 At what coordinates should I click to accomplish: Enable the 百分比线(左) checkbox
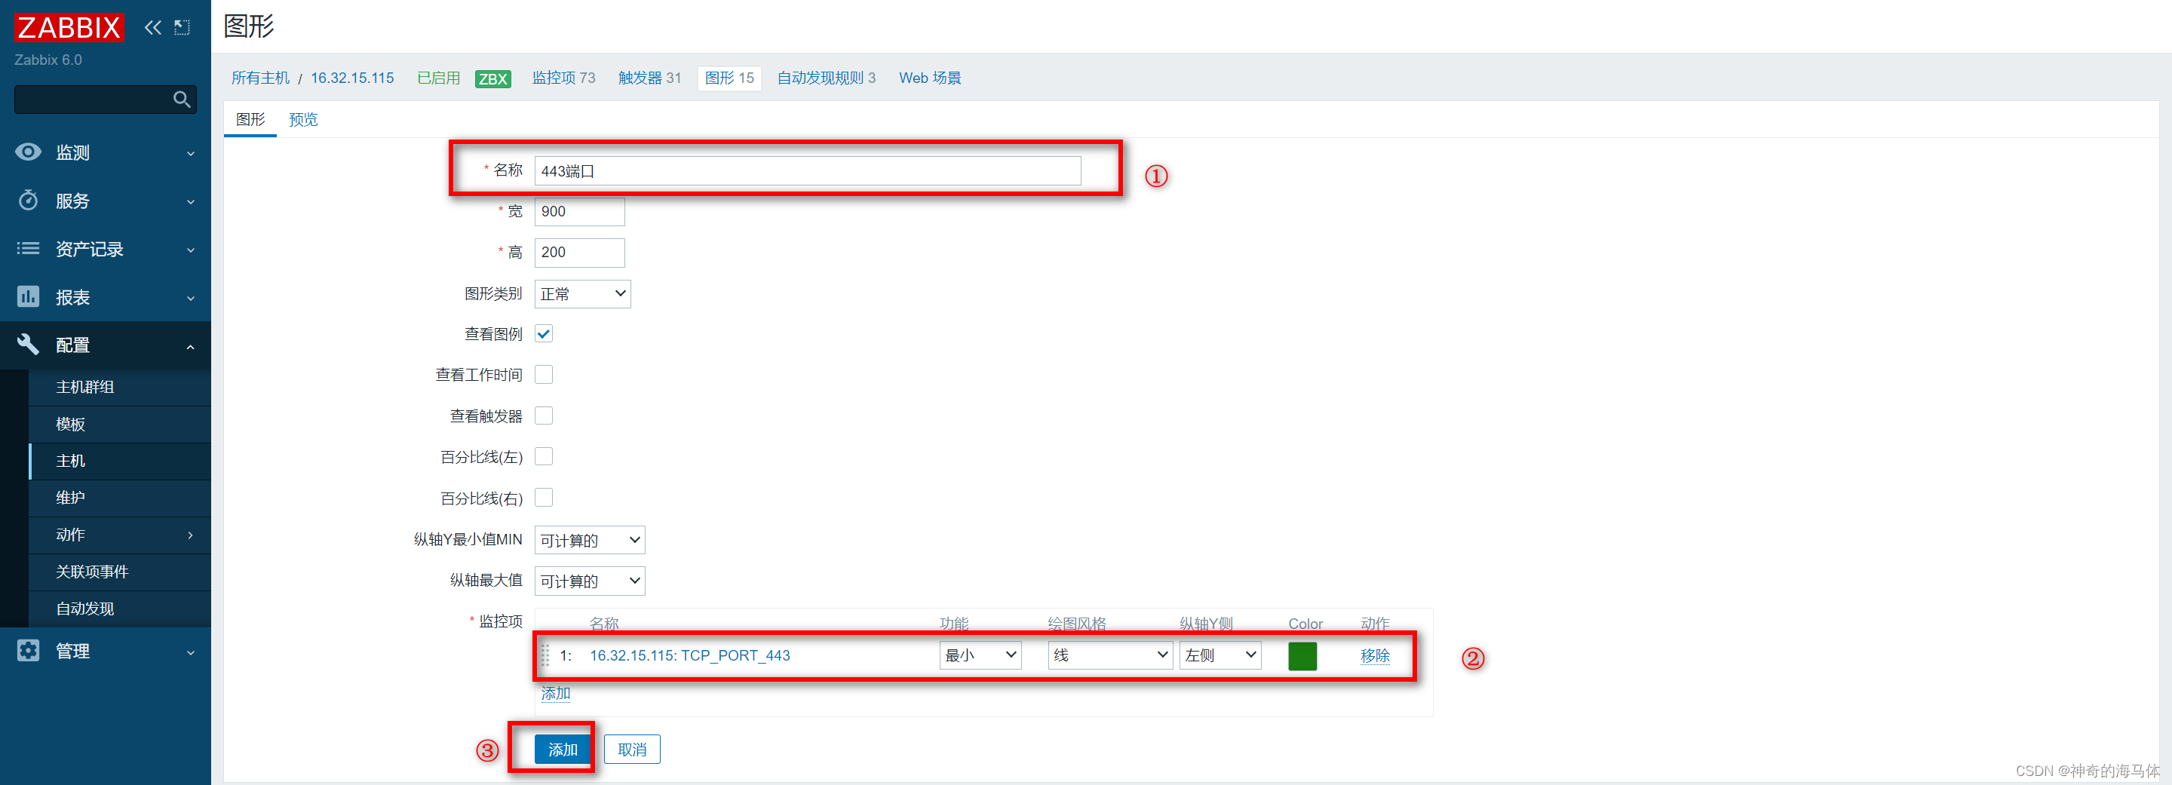click(x=544, y=456)
